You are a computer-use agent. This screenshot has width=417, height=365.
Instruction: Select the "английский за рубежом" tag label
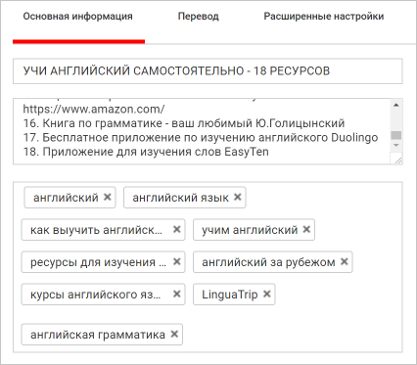pos(268,262)
